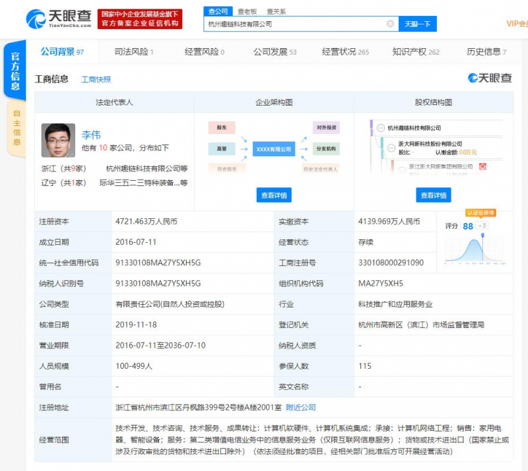The height and width of the screenshot is (471, 528).
Task: Open 际华三五二三特种装备 company link
Action: tap(143, 183)
